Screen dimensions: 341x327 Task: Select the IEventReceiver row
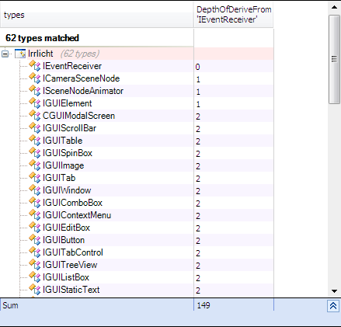(137, 66)
